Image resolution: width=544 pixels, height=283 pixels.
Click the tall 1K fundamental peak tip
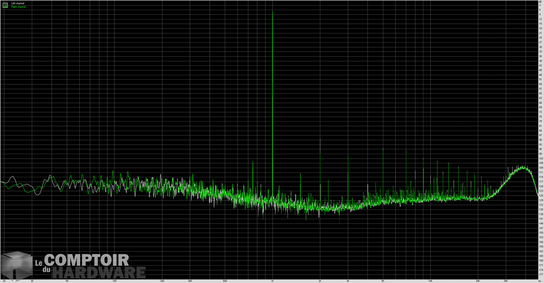point(272,12)
